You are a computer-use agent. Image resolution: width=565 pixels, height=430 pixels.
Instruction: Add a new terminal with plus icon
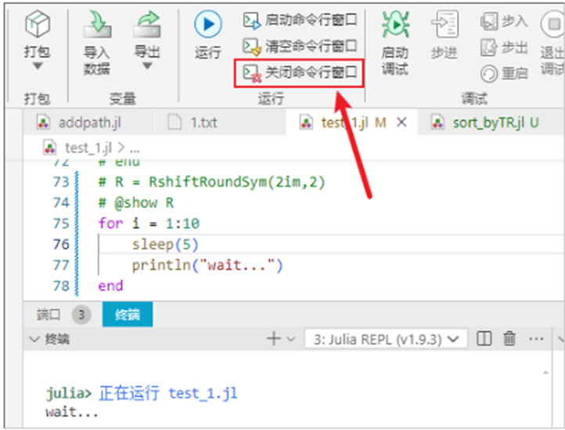point(273,339)
